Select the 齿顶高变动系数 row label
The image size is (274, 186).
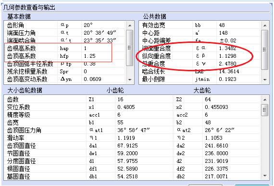pos(27,79)
